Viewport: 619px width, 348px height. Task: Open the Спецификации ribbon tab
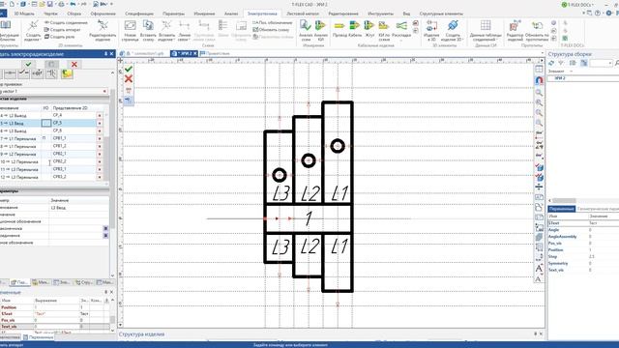[x=139, y=14]
